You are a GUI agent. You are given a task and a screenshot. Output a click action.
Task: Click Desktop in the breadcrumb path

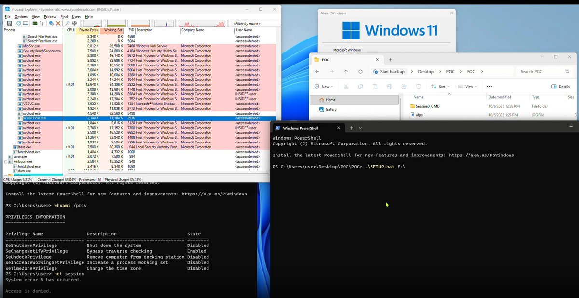(x=426, y=71)
